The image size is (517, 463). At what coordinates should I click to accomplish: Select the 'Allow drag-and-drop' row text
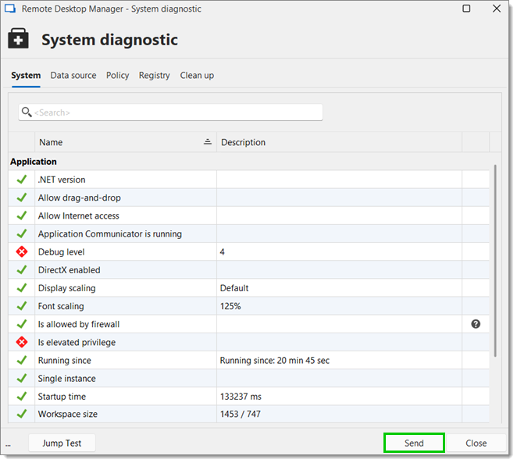tap(80, 198)
